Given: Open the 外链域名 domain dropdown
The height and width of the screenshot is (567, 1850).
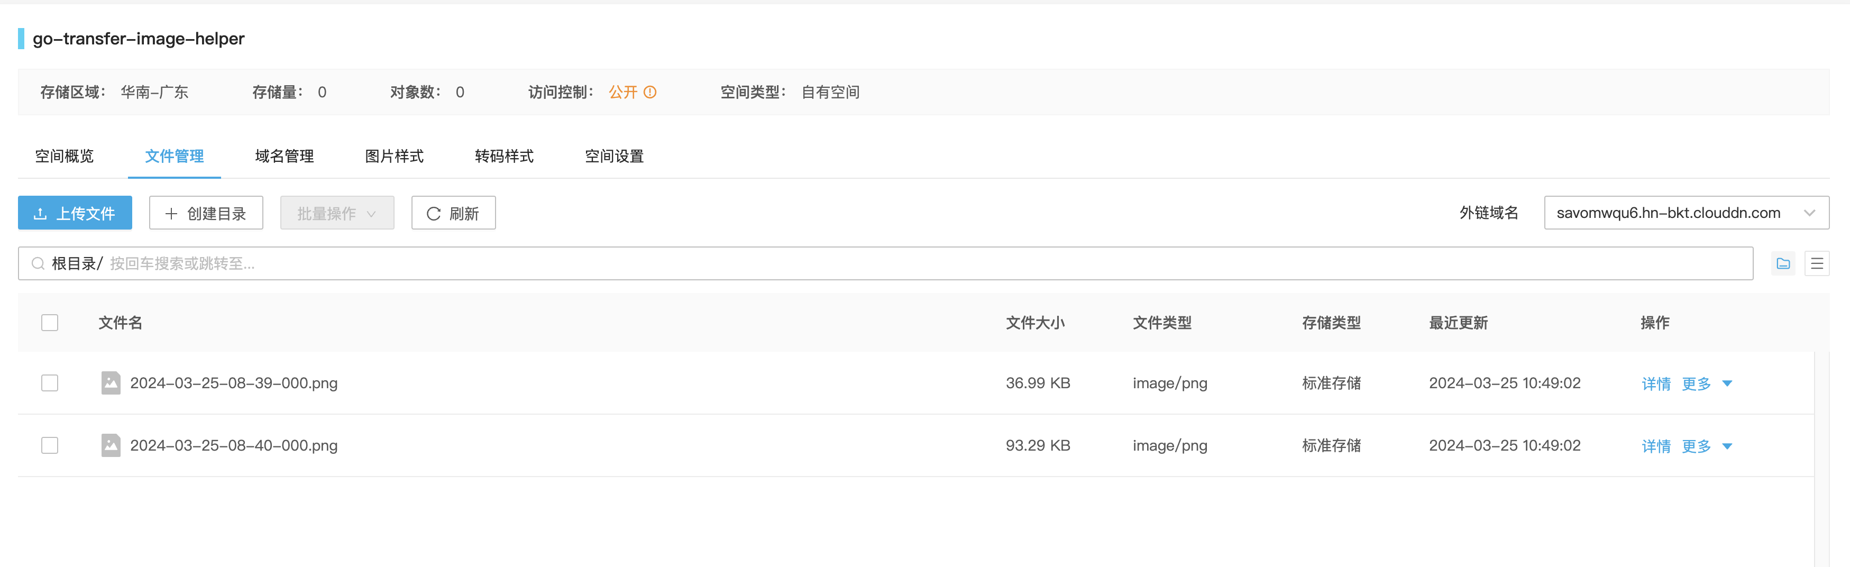Looking at the screenshot, I should [x=1686, y=213].
